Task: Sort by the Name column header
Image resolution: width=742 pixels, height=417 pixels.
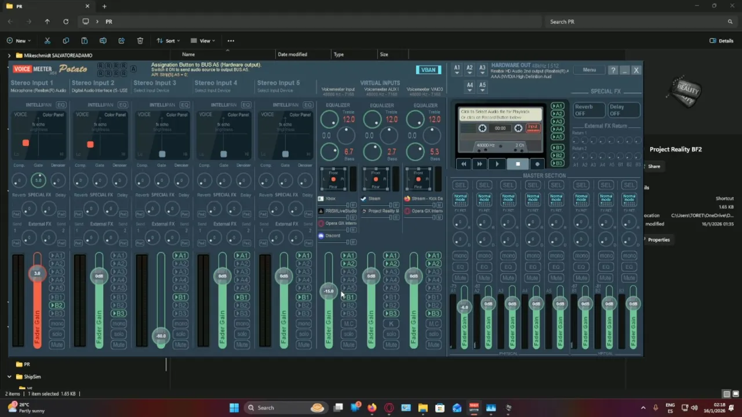Action: tap(188, 54)
